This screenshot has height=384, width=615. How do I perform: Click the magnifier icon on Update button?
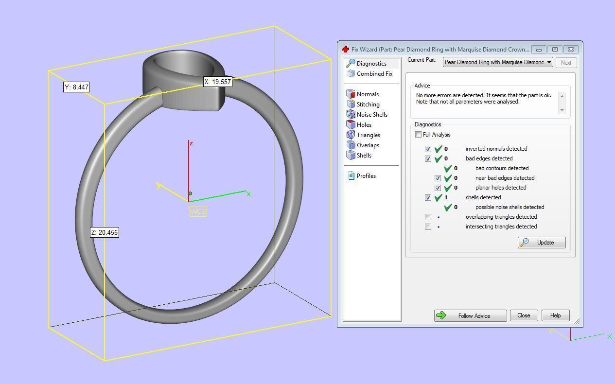(525, 243)
